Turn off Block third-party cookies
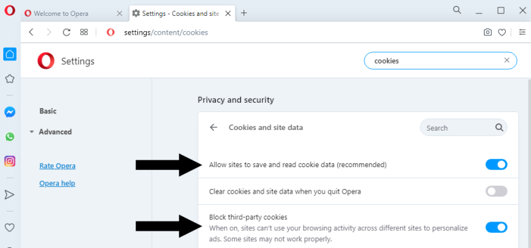This screenshot has width=531, height=248. coord(496,227)
